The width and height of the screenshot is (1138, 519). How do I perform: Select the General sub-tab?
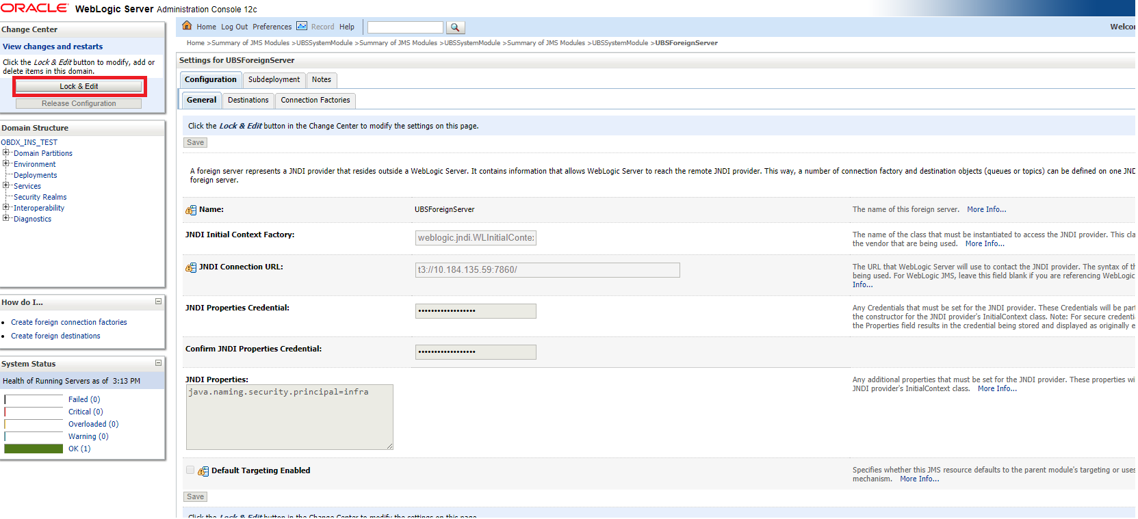click(x=201, y=100)
